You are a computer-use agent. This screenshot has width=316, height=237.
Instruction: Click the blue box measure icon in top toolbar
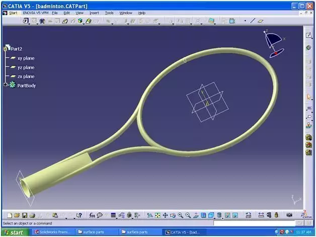pyautogui.click(x=232, y=21)
